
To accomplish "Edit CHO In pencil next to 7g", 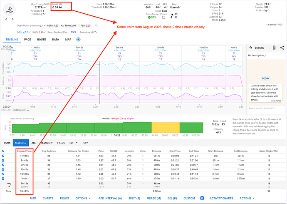I will (268, 10).
